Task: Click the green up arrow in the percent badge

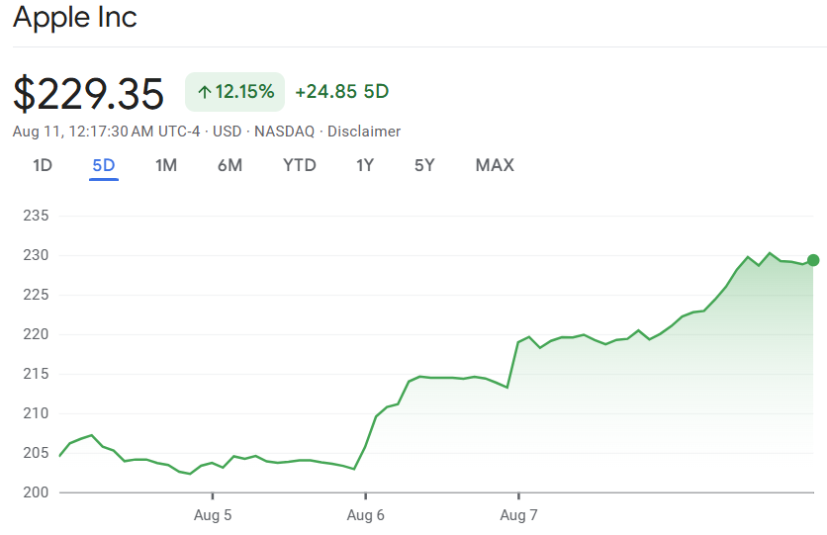Action: pos(205,92)
